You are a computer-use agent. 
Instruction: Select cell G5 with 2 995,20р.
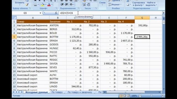[x=142, y=37]
